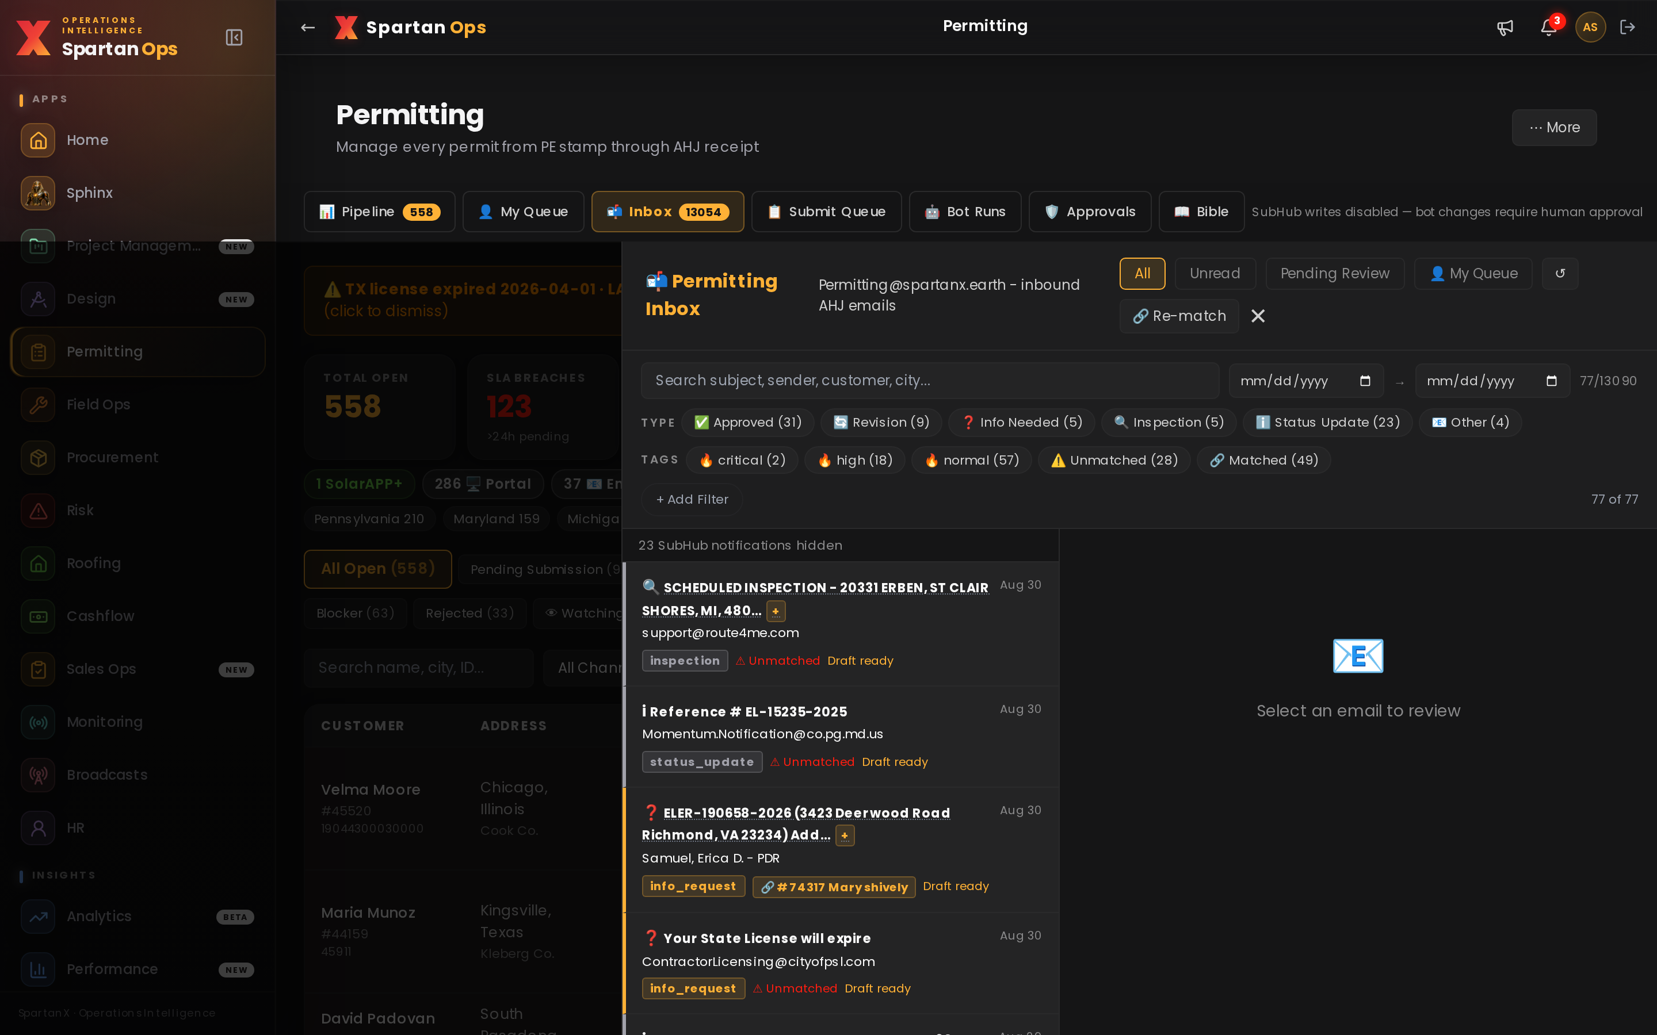1657x1035 pixels.
Task: Open the Roofing icon
Action: click(x=39, y=563)
